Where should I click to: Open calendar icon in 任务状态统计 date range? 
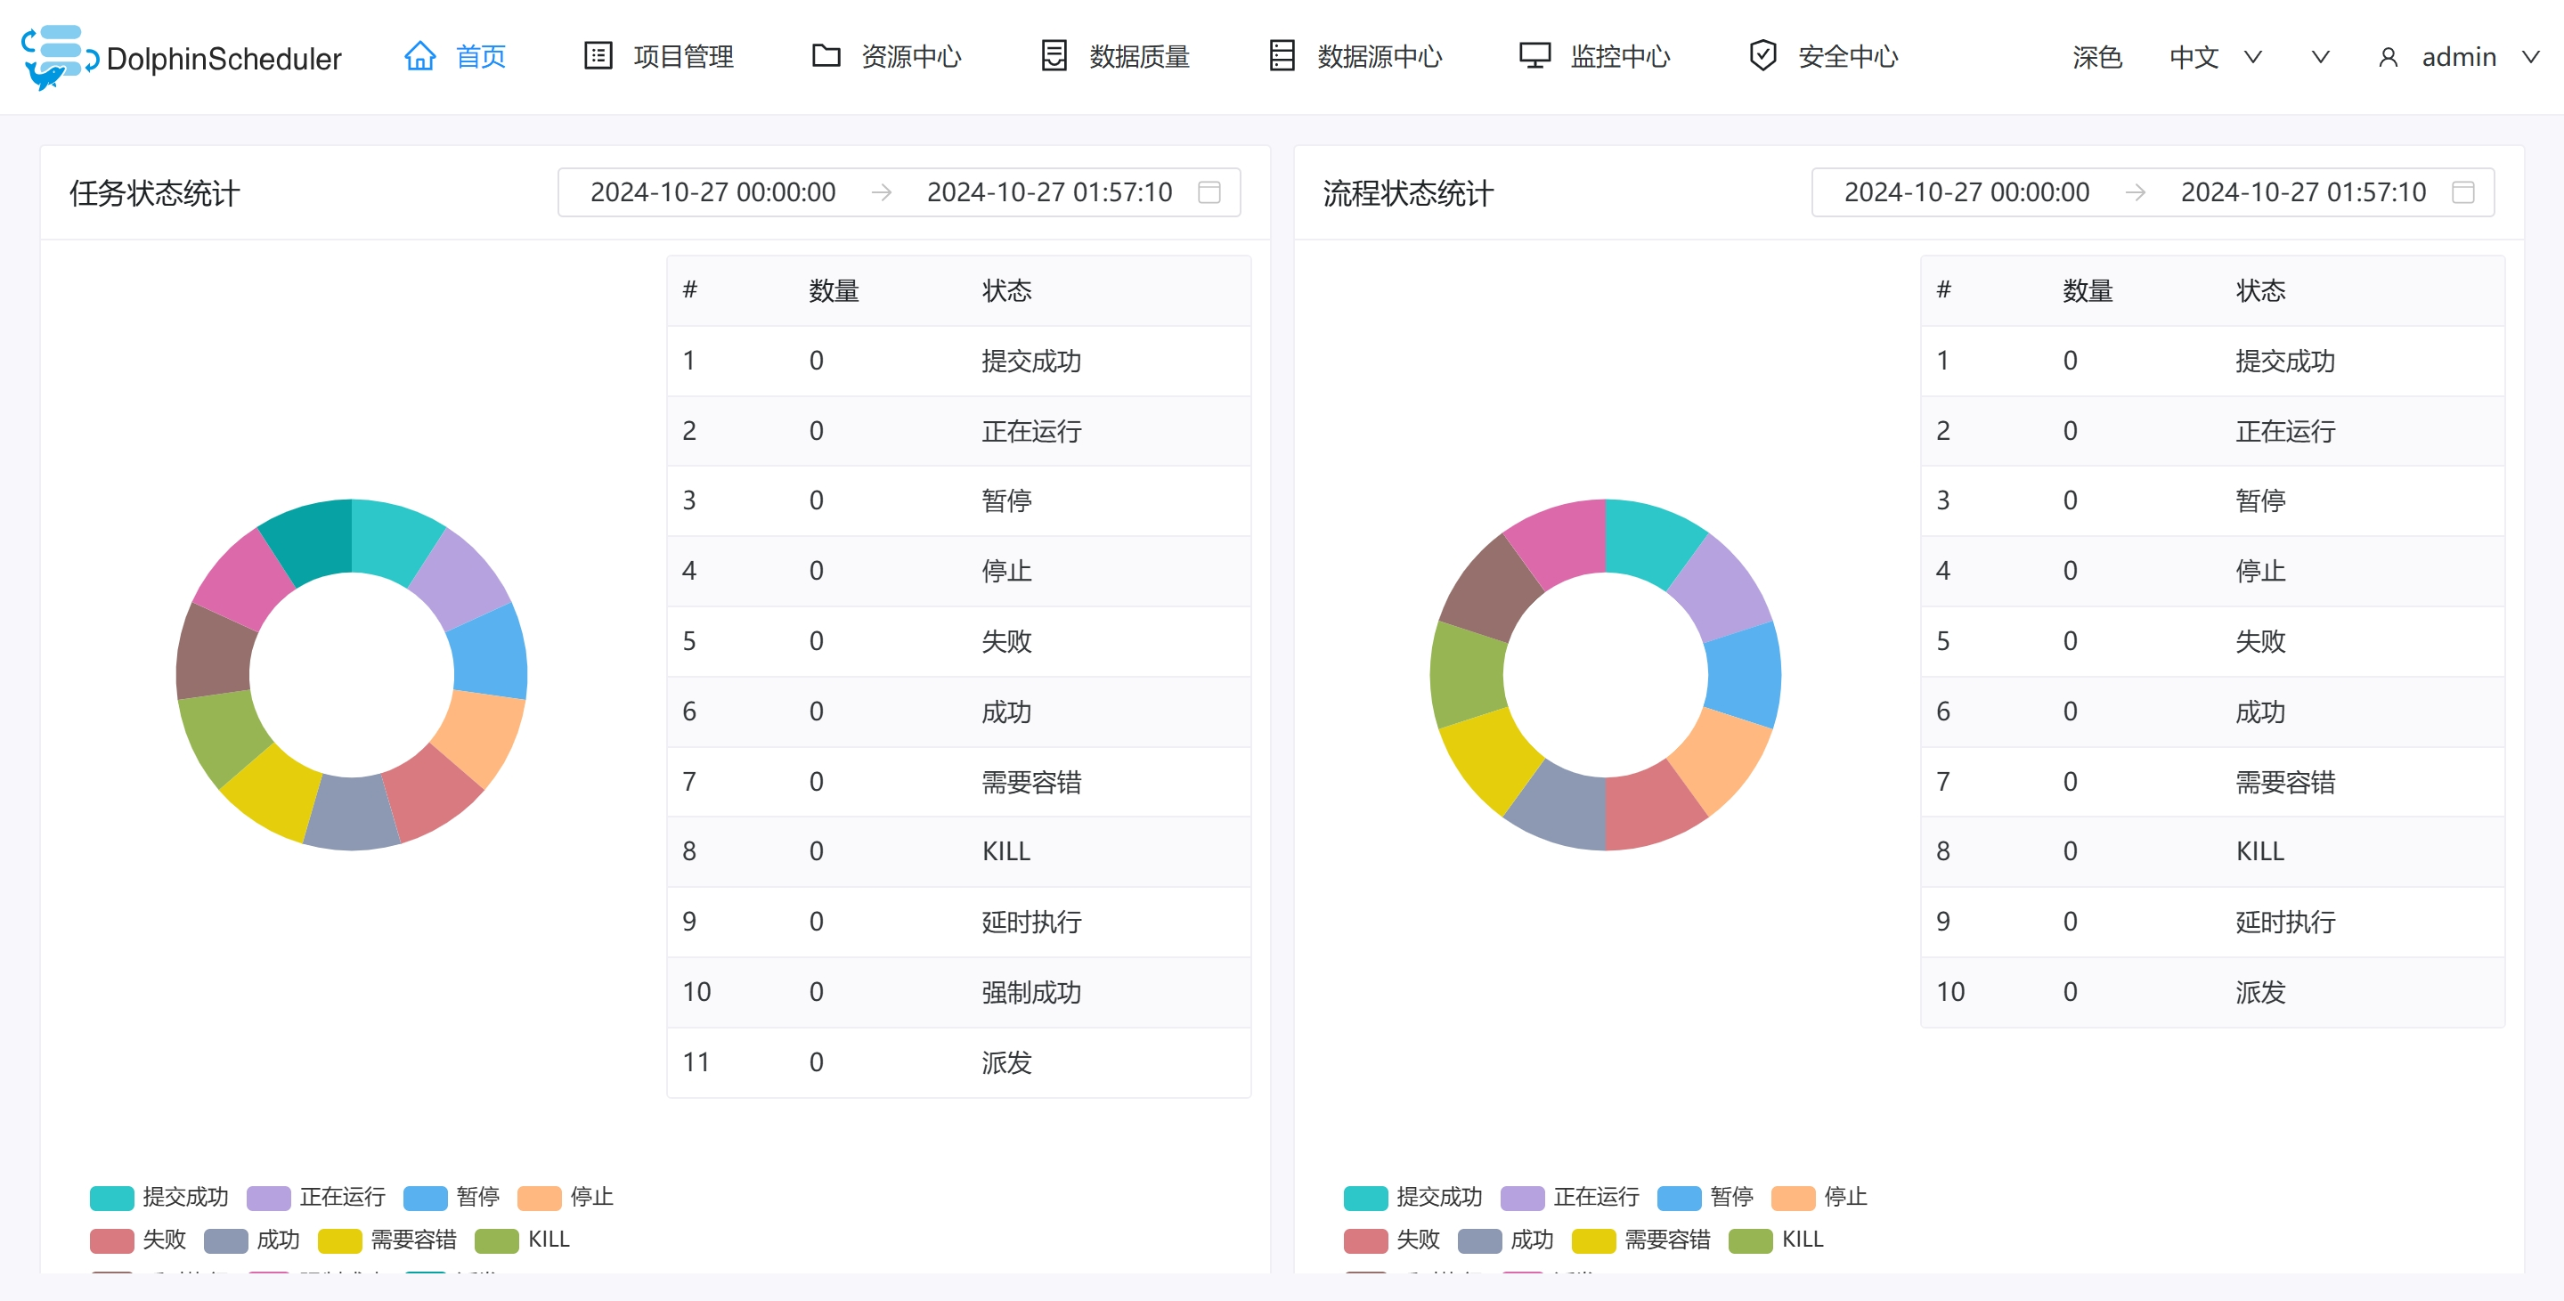click(1209, 193)
